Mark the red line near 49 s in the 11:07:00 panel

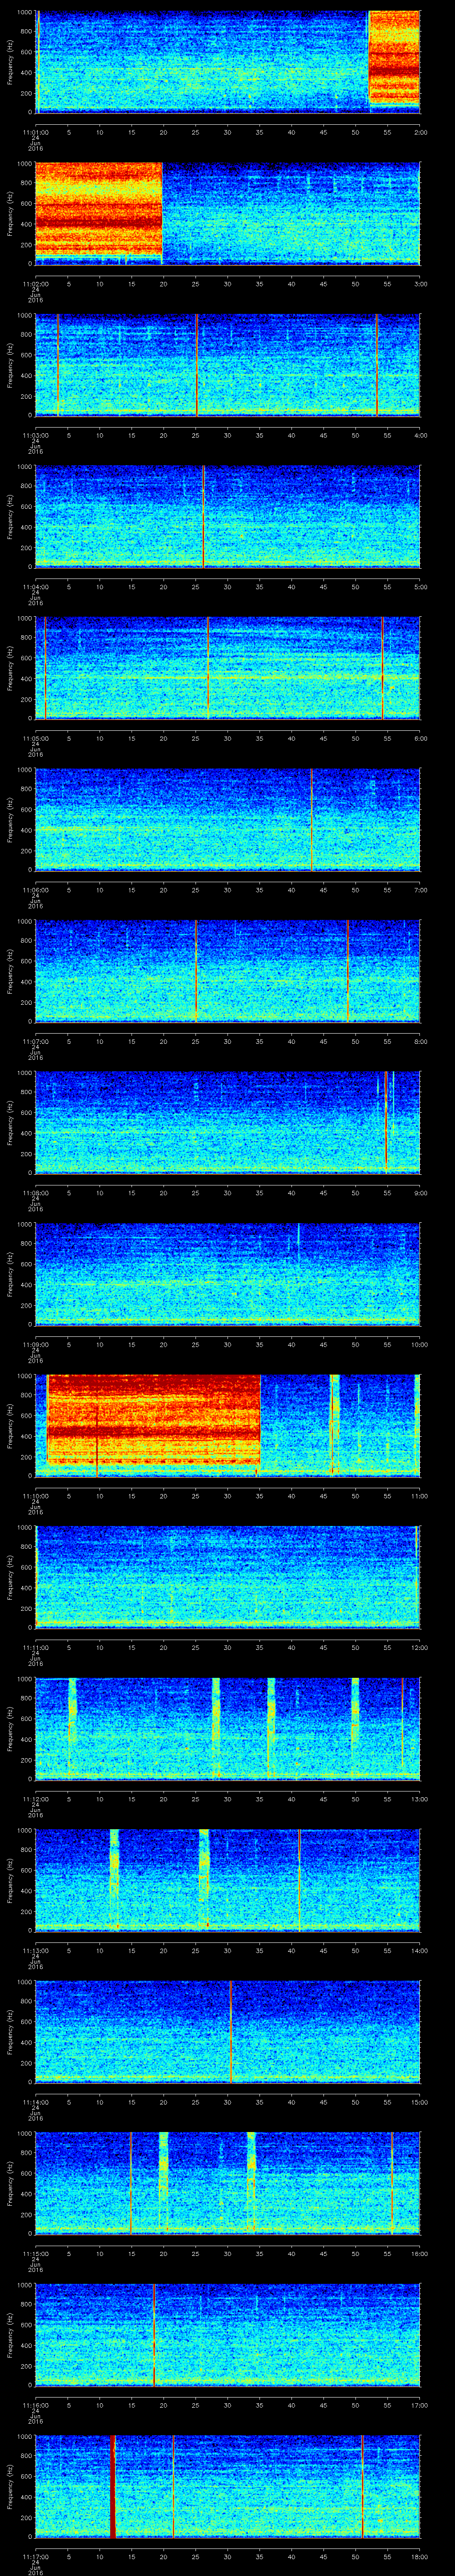point(348,970)
